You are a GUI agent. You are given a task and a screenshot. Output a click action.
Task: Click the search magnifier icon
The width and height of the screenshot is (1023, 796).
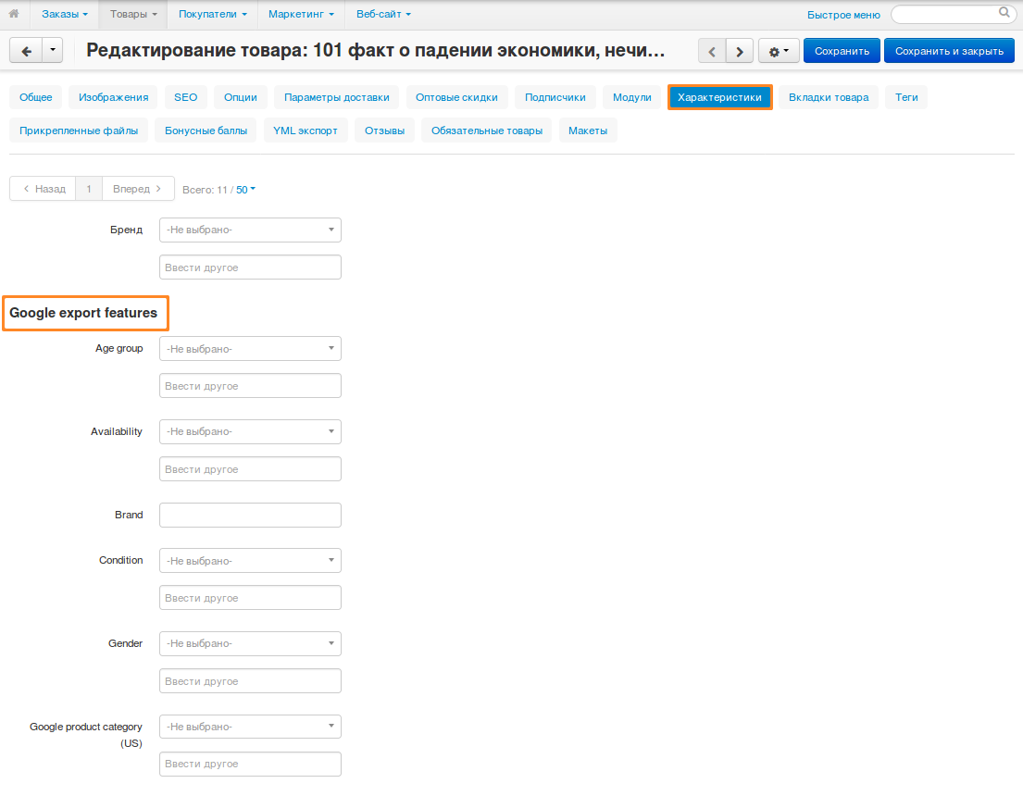tap(1004, 12)
